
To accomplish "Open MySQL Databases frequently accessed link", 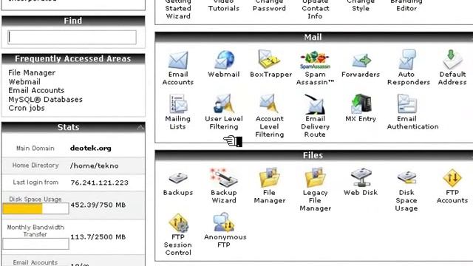I will pos(46,99).
